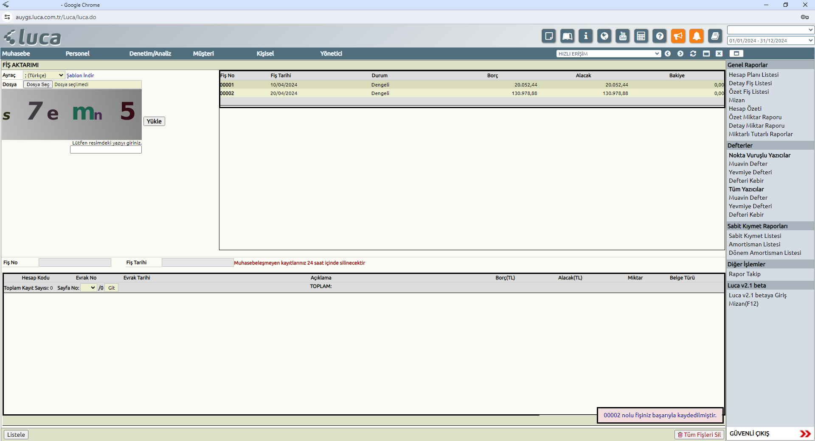Click the Listele button

[16, 435]
